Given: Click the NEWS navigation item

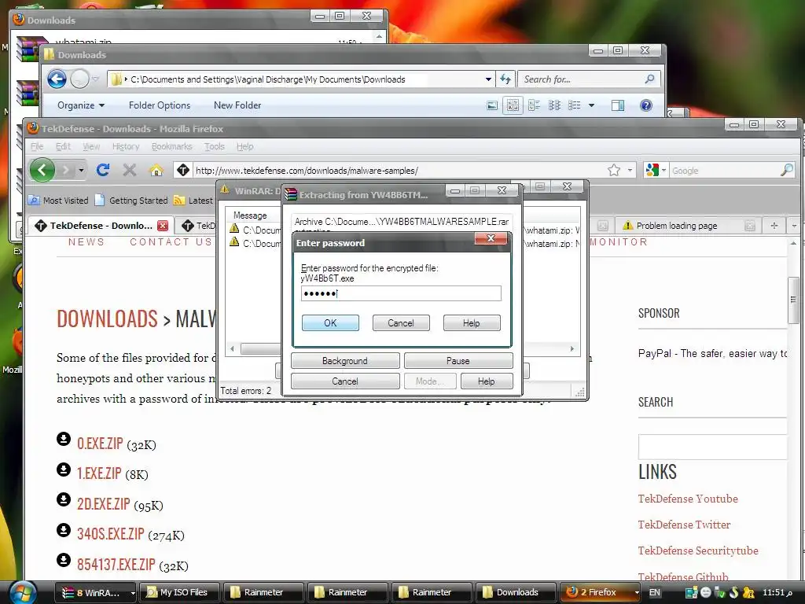Looking at the screenshot, I should (86, 242).
